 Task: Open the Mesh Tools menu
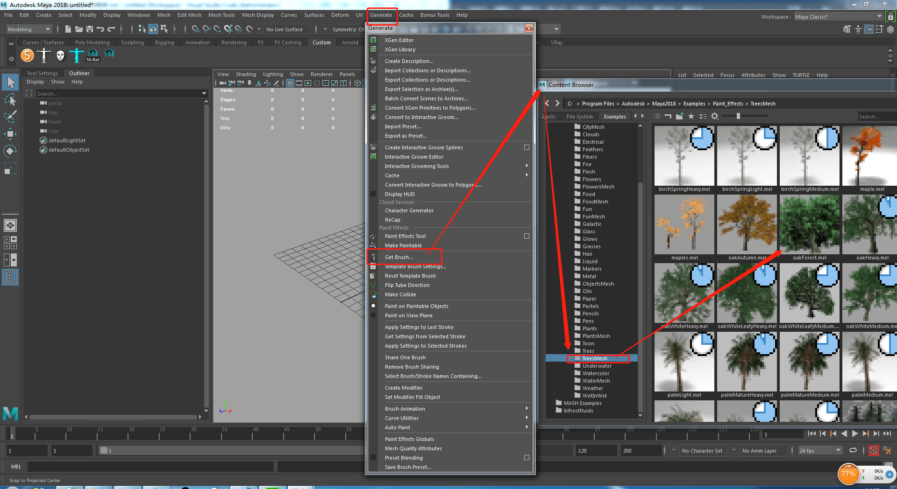click(221, 15)
